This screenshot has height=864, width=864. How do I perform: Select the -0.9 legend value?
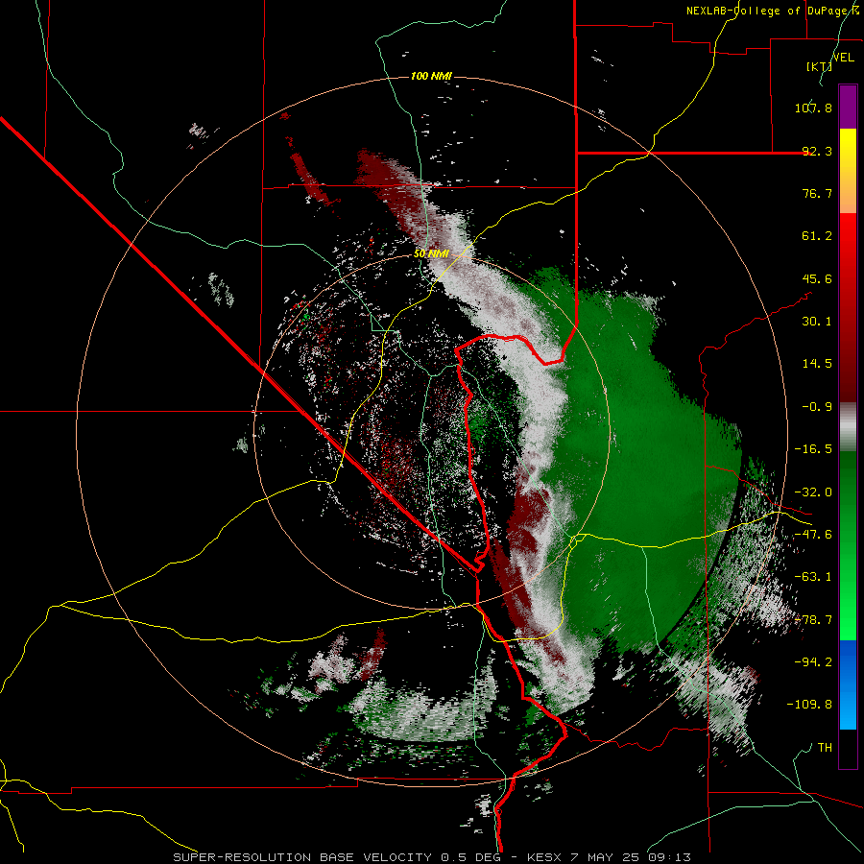click(x=817, y=407)
